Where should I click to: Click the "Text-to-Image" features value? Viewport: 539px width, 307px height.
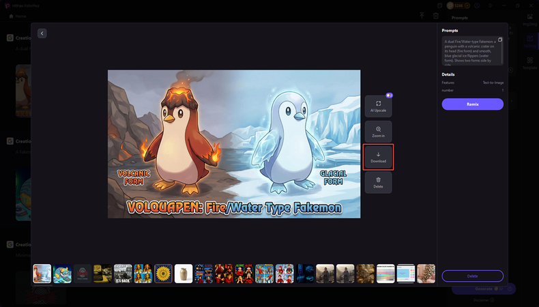point(493,83)
